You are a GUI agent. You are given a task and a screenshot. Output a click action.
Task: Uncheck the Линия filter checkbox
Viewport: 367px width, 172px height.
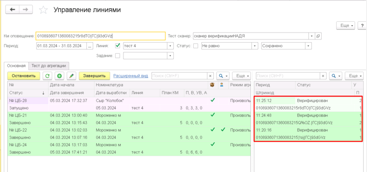(118, 46)
